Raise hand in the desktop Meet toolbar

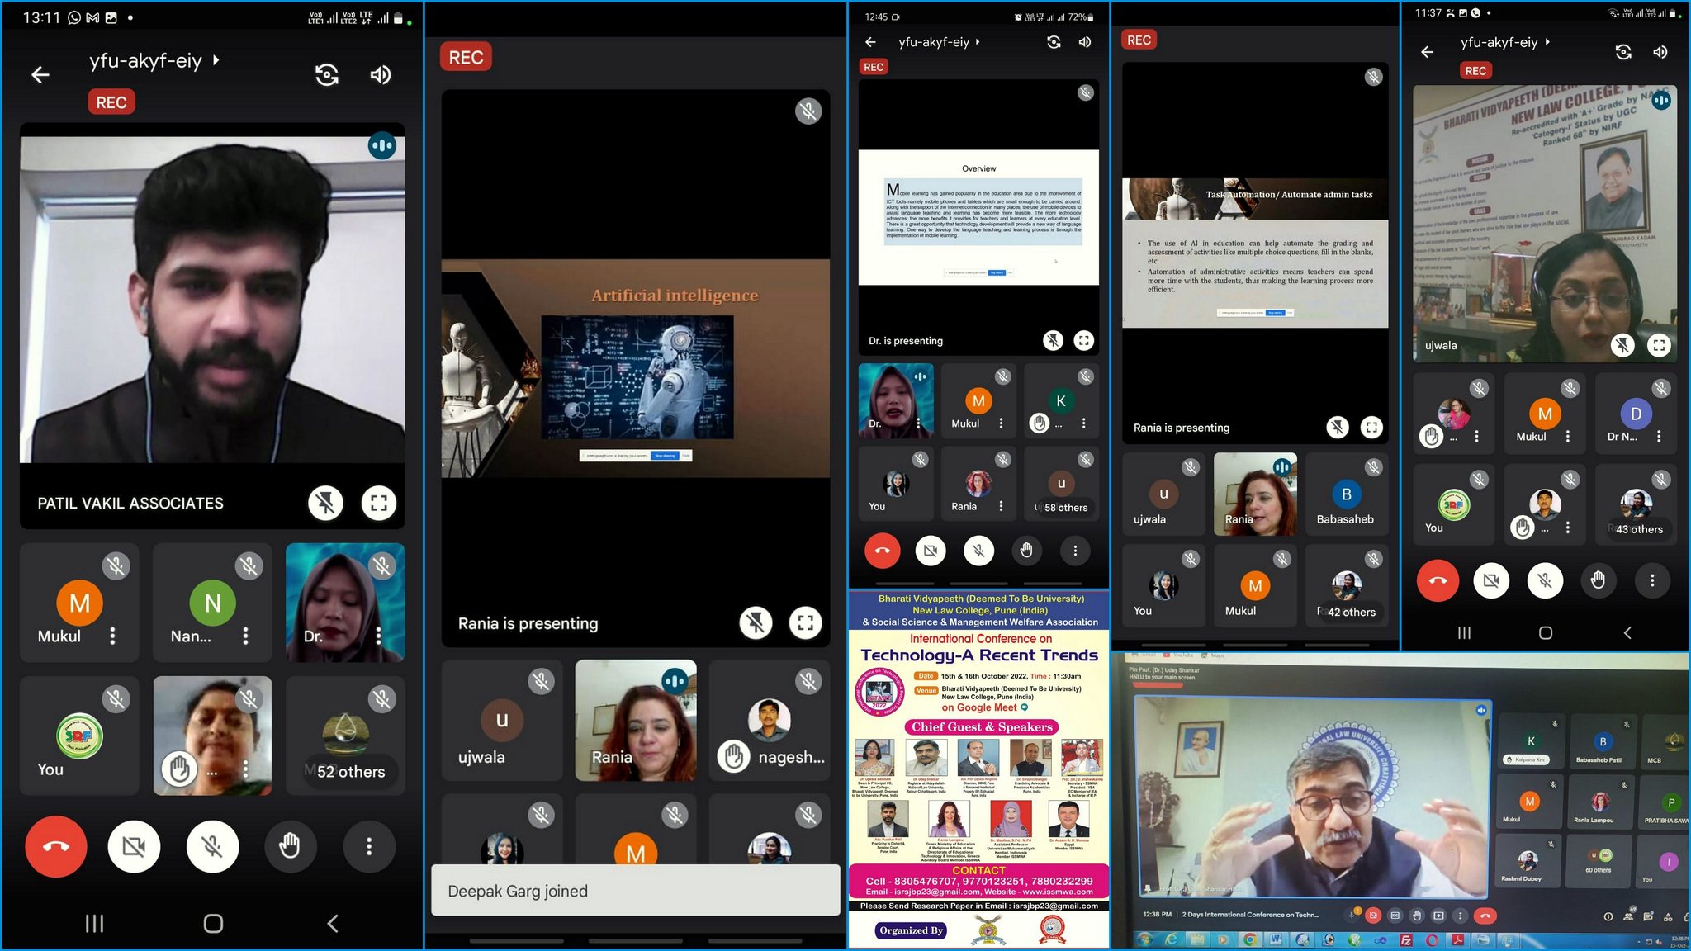(x=1417, y=916)
